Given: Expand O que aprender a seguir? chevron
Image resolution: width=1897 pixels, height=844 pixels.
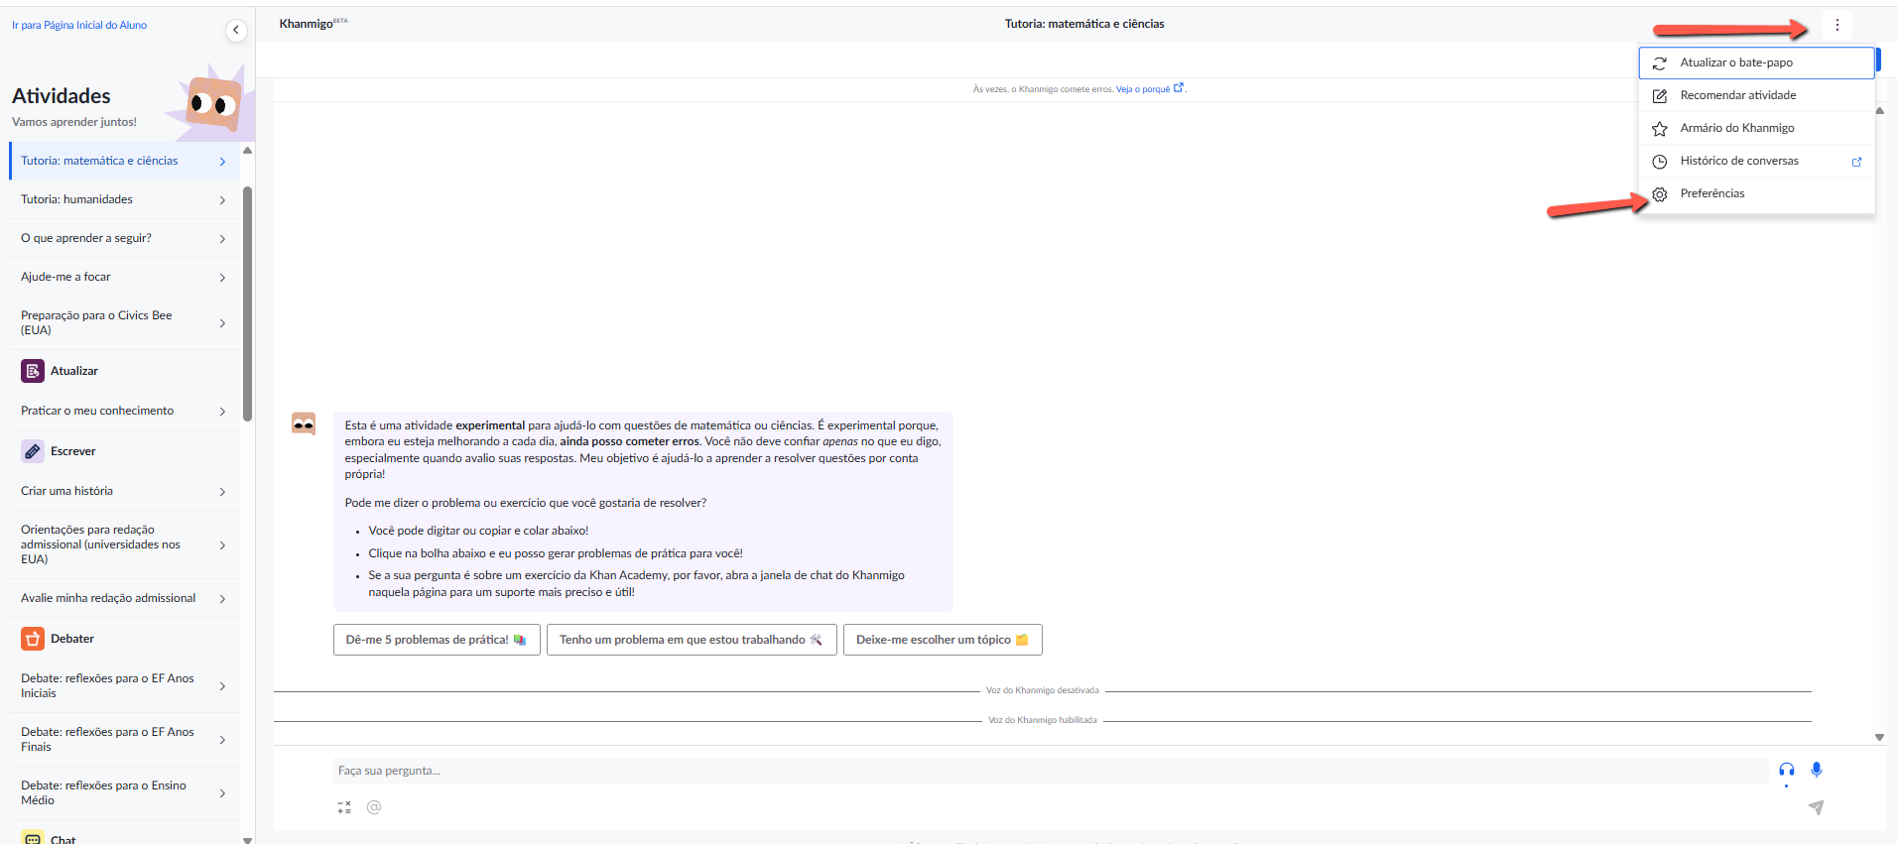Looking at the screenshot, I should (x=222, y=239).
